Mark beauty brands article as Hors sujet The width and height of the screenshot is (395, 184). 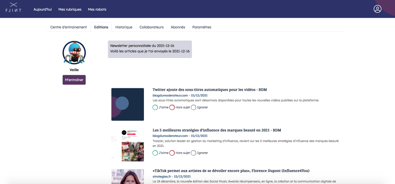[172, 153]
